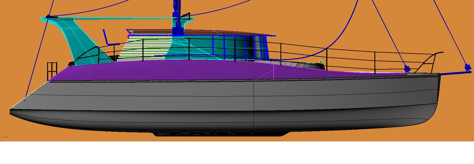Select the inner blue forestay furler drum
This screenshot has height=164, width=474.
click(x=407, y=69)
